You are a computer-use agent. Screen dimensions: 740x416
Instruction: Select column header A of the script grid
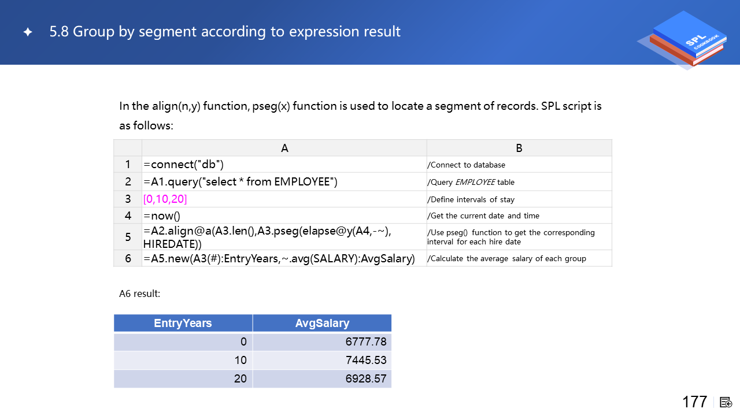click(284, 148)
